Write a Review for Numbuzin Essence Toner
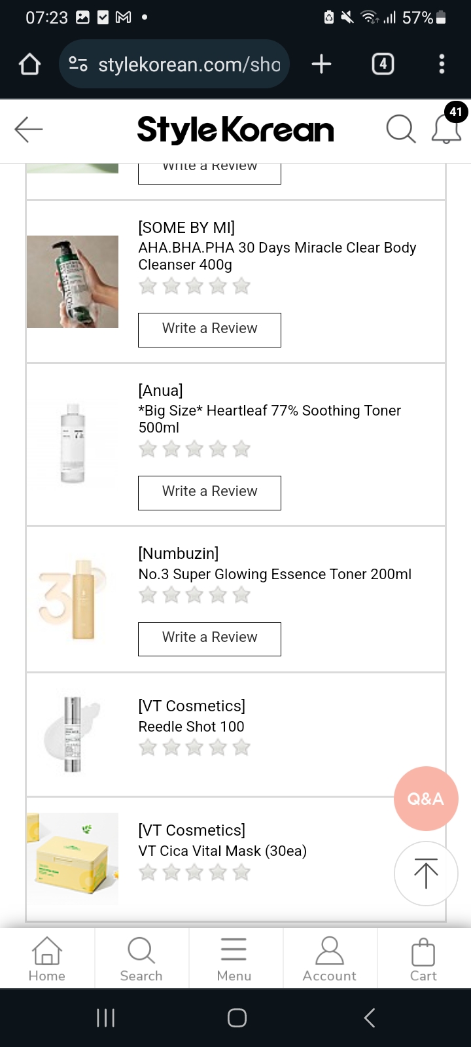The image size is (471, 1047). tap(209, 638)
